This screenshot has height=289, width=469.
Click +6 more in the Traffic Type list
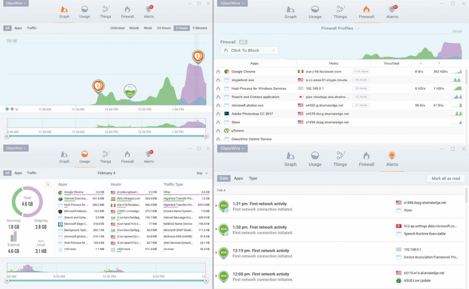(x=168, y=249)
